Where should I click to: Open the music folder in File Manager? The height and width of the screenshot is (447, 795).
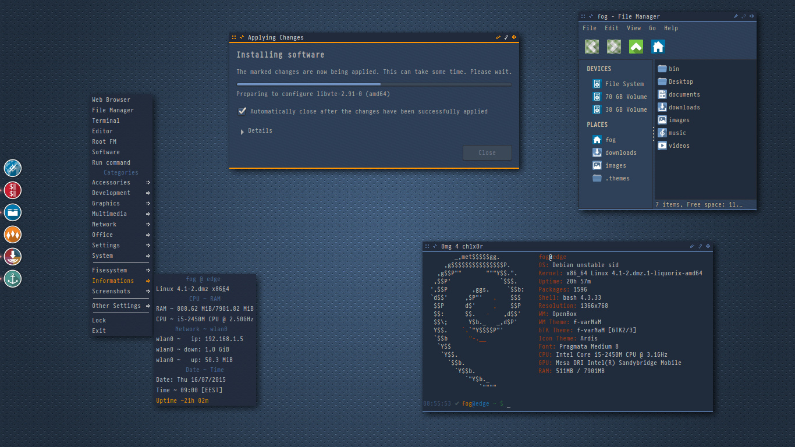677,133
